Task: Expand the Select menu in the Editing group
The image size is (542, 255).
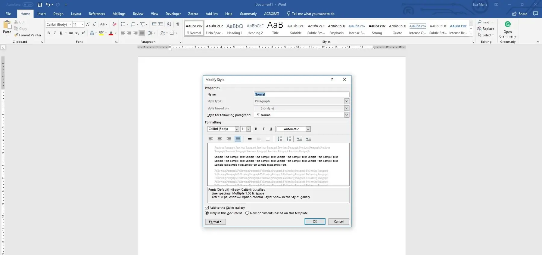Action: [x=486, y=35]
